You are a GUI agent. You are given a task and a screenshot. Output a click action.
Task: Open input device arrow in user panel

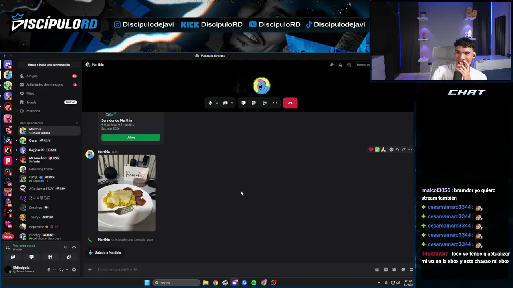click(x=54, y=269)
